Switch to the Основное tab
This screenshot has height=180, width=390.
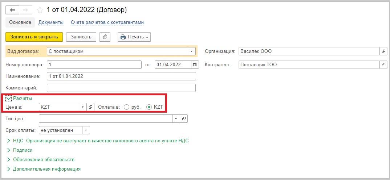[20, 22]
